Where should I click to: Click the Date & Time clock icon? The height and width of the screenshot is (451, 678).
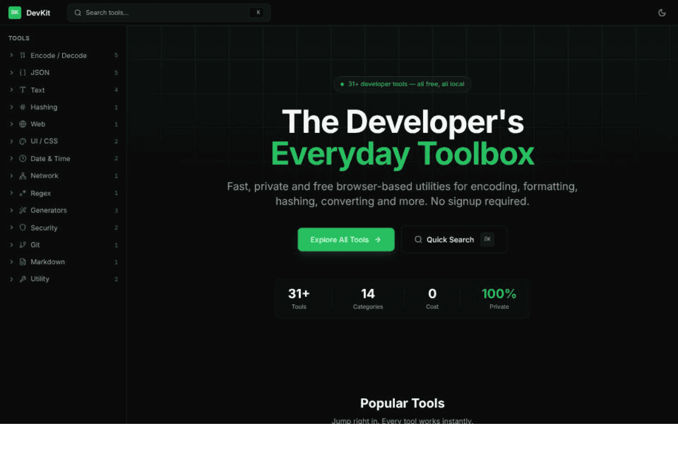[x=23, y=159]
